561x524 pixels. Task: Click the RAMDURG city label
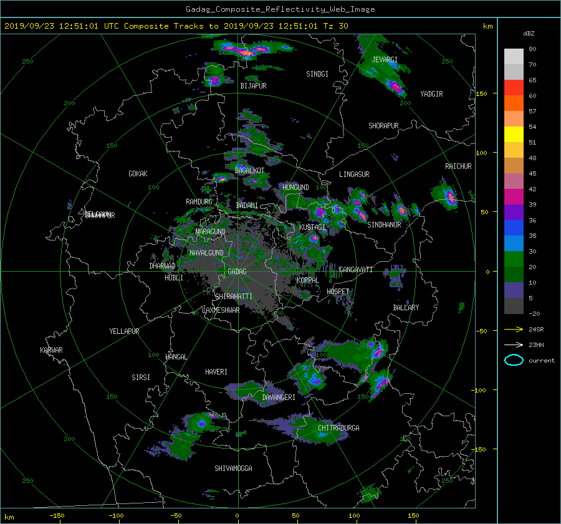point(199,202)
